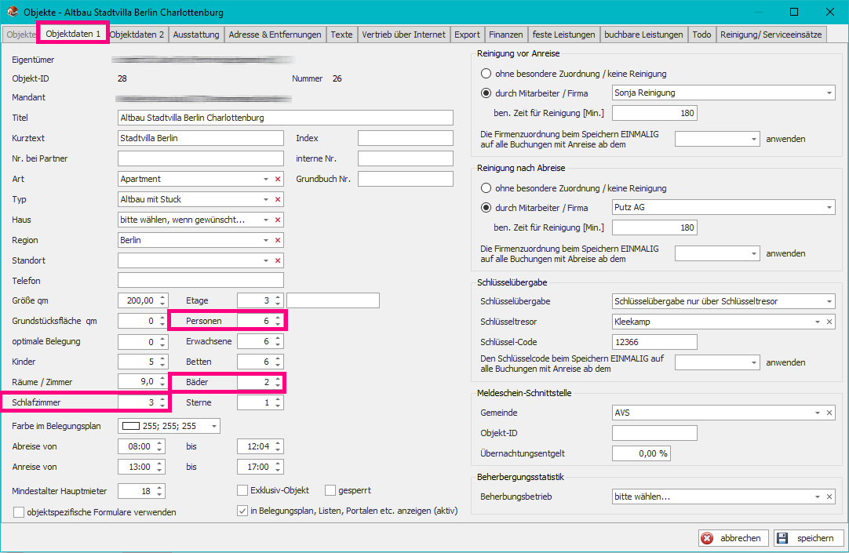This screenshot has width=849, height=553.
Task: Clear the Schlüsseltresor Kleekamp entry
Action: tap(829, 322)
